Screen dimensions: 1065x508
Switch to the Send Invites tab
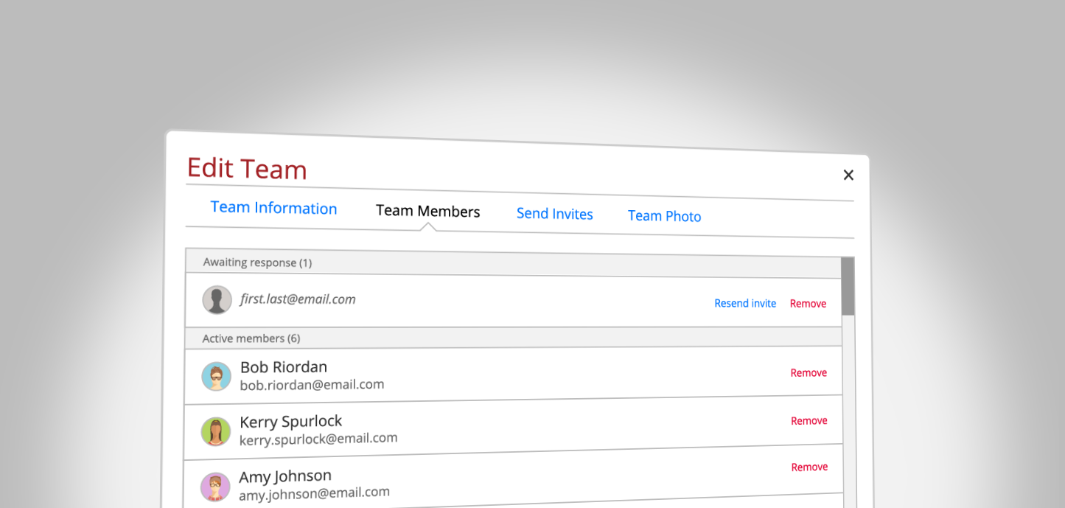click(554, 214)
